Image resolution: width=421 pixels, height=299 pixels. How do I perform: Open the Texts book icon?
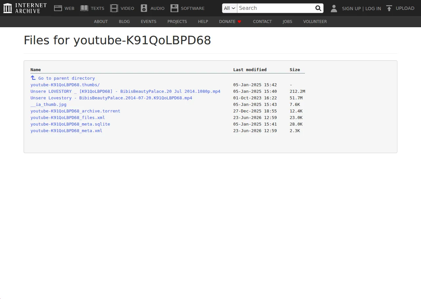pyautogui.click(x=84, y=8)
